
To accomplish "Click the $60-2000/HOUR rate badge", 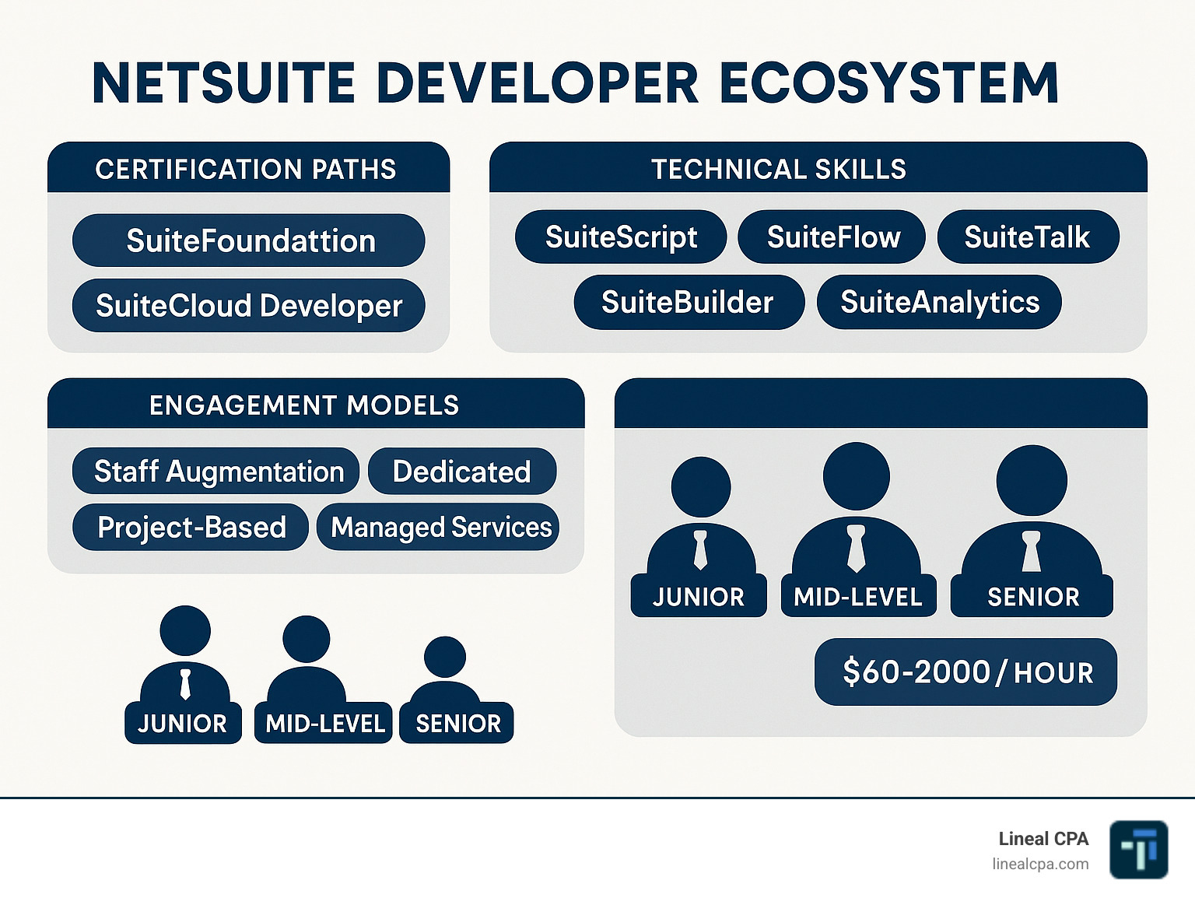I will (x=966, y=672).
